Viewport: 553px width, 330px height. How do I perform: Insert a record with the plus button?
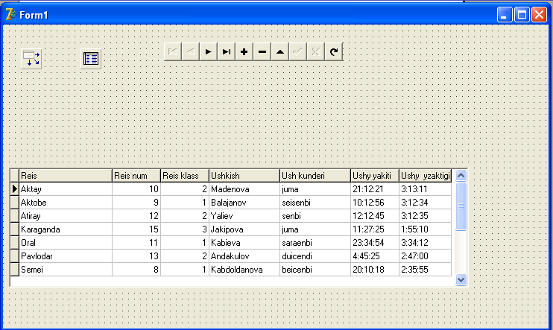point(244,52)
